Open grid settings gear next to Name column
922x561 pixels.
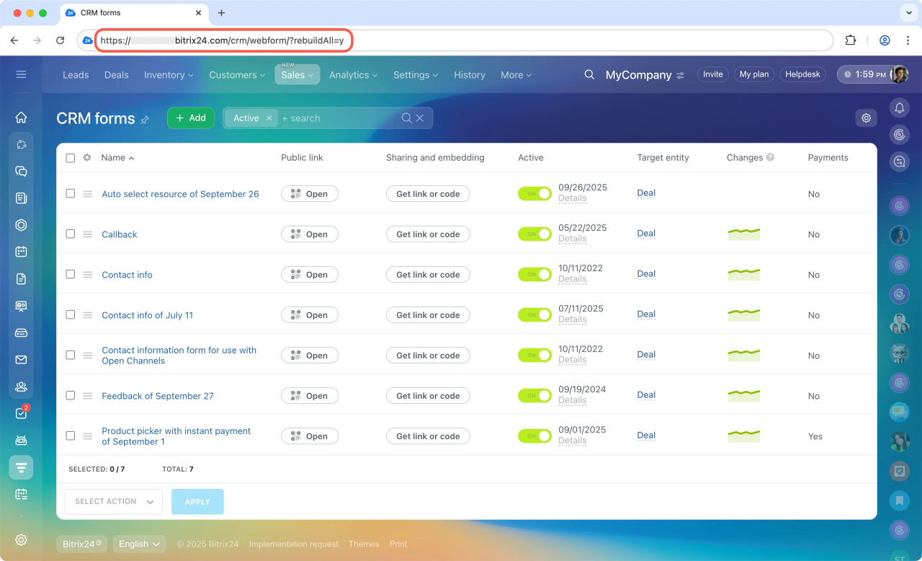(x=87, y=158)
